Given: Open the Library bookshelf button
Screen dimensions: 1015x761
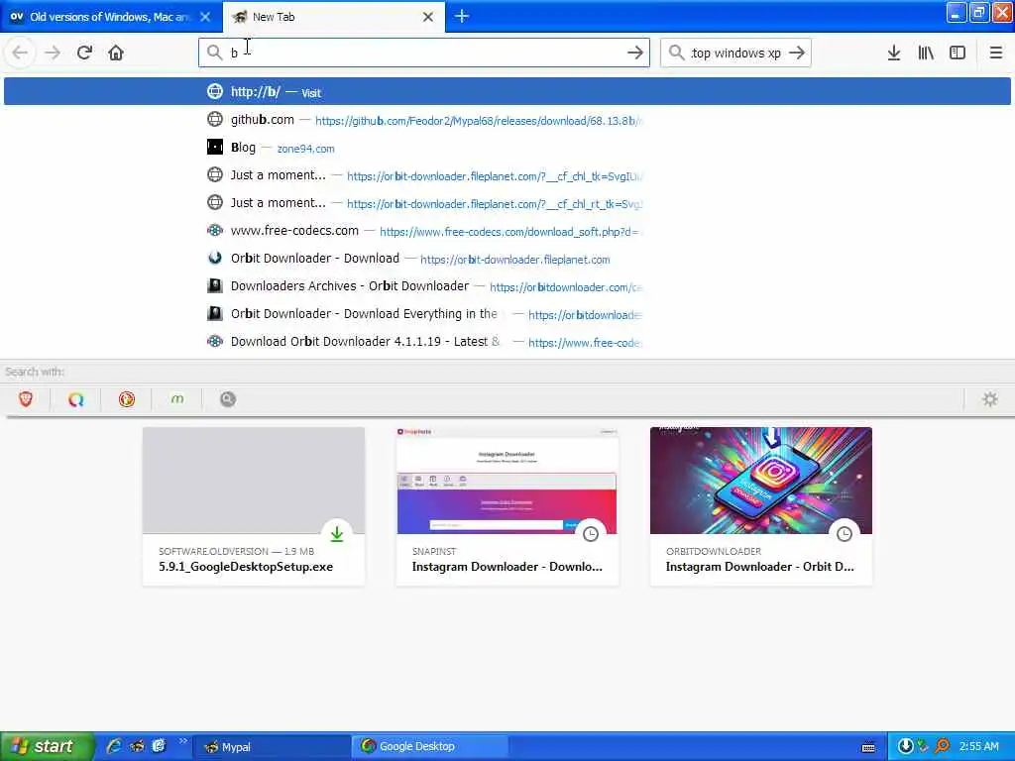Looking at the screenshot, I should 926,53.
